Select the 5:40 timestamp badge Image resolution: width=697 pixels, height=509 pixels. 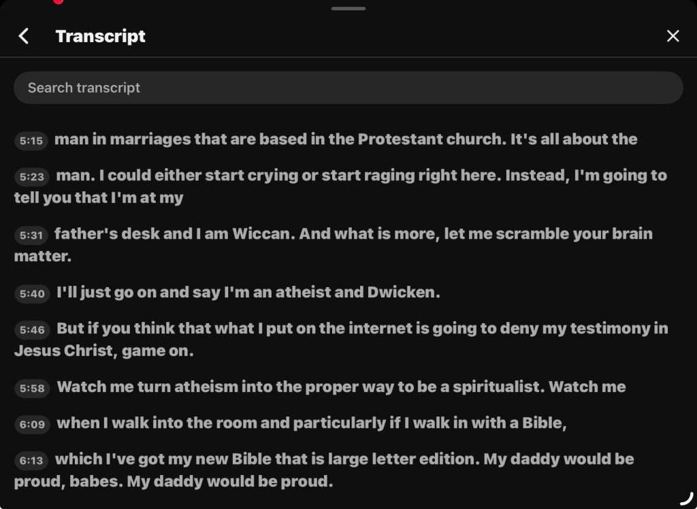click(31, 294)
